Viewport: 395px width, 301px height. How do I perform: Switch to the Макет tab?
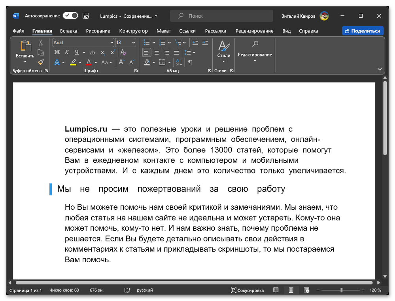click(x=164, y=31)
